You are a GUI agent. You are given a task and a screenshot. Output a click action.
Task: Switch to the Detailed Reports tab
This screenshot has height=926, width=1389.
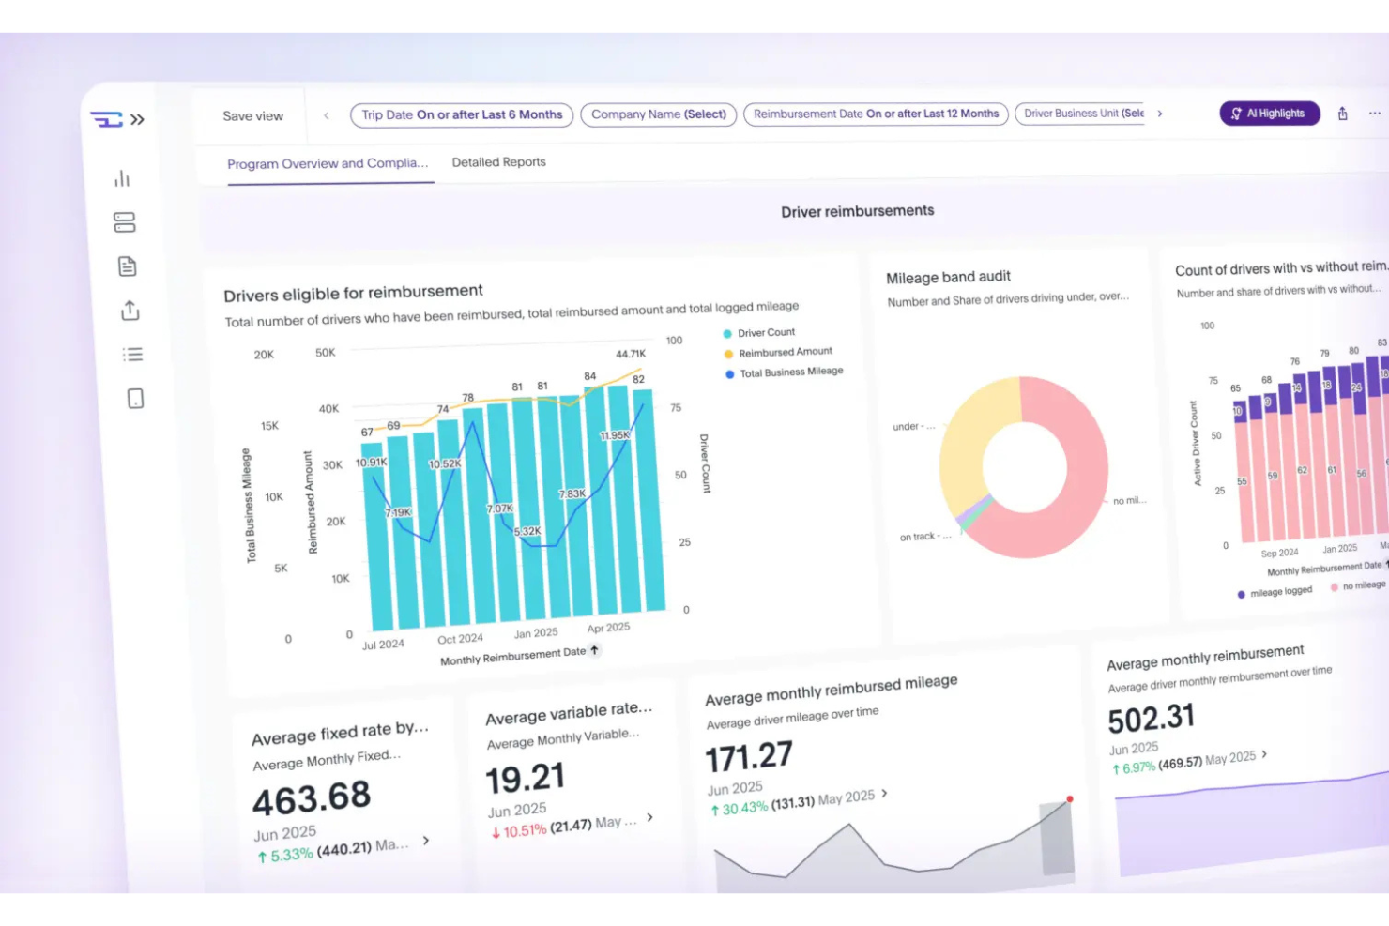click(498, 161)
